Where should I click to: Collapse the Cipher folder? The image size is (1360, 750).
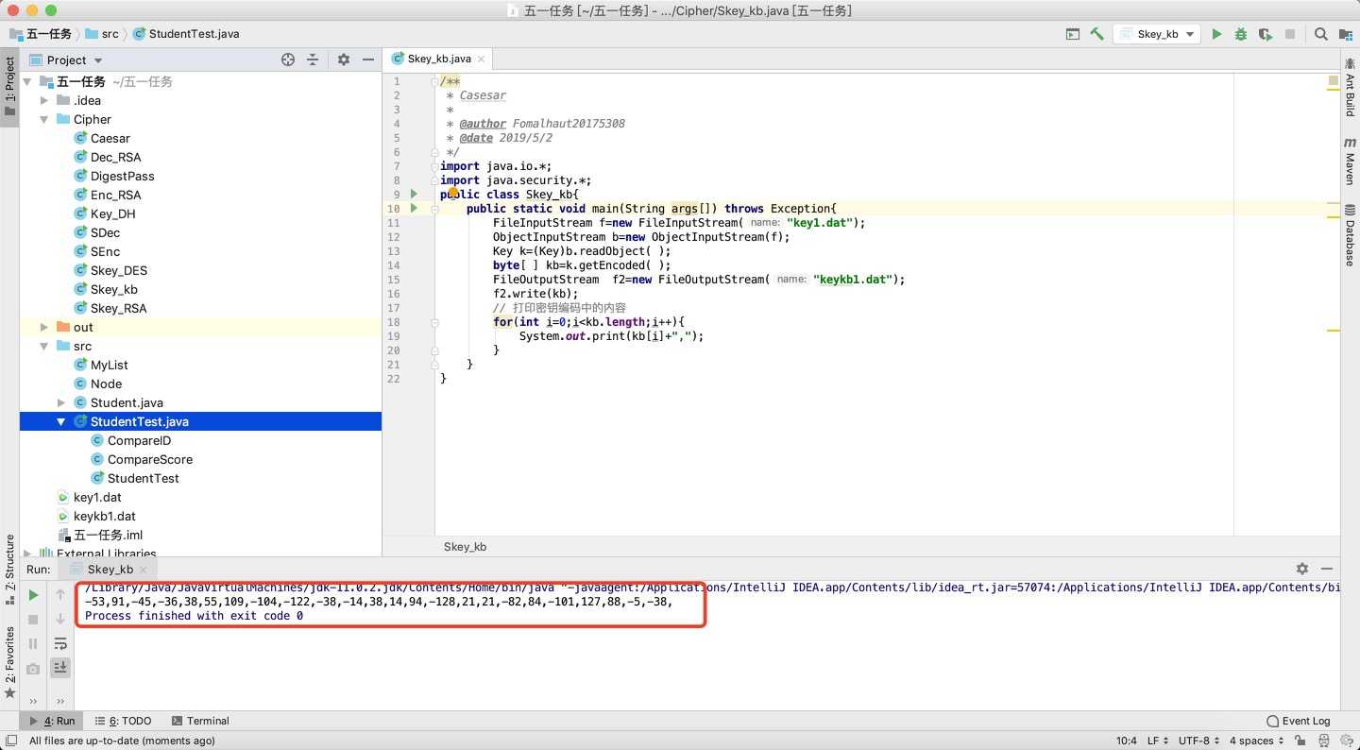tap(43, 119)
